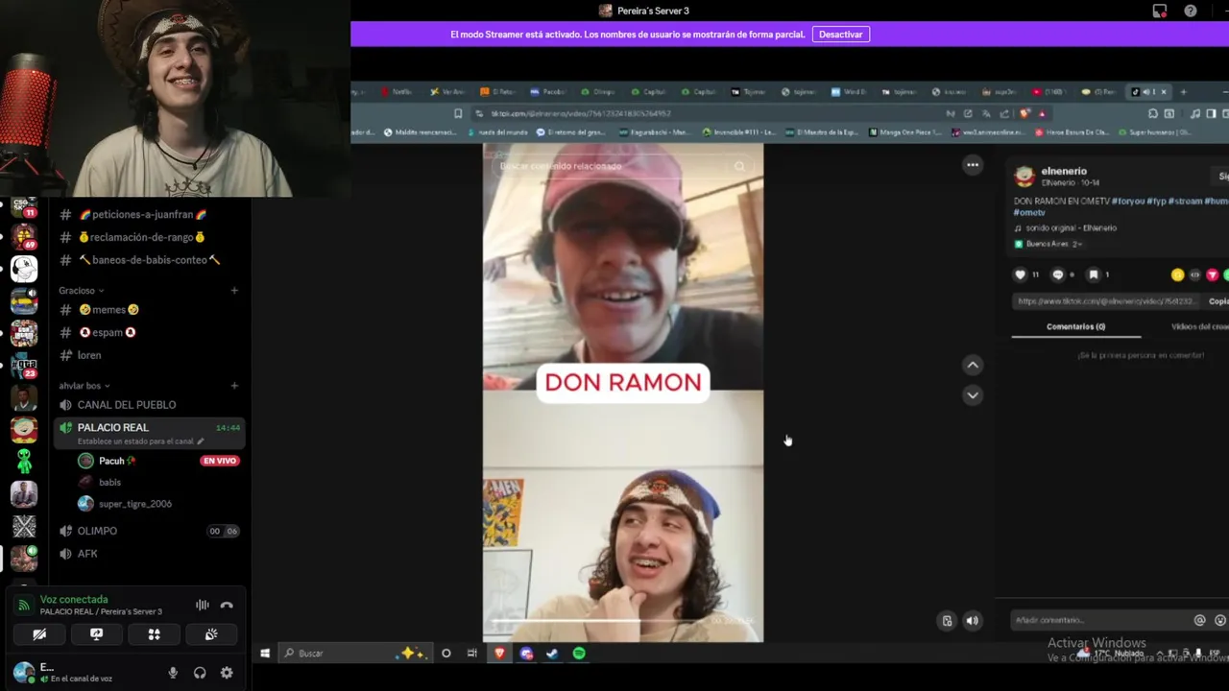Screen dimensions: 1229x691
Task: Go to previous TikTok video arrow
Action: tap(973, 365)
